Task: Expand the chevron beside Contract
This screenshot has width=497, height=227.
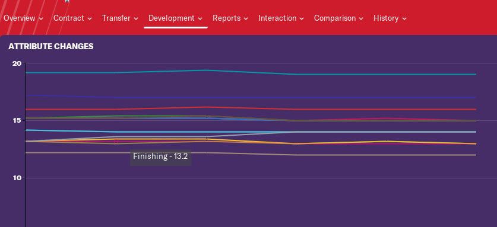Action: [x=90, y=19]
